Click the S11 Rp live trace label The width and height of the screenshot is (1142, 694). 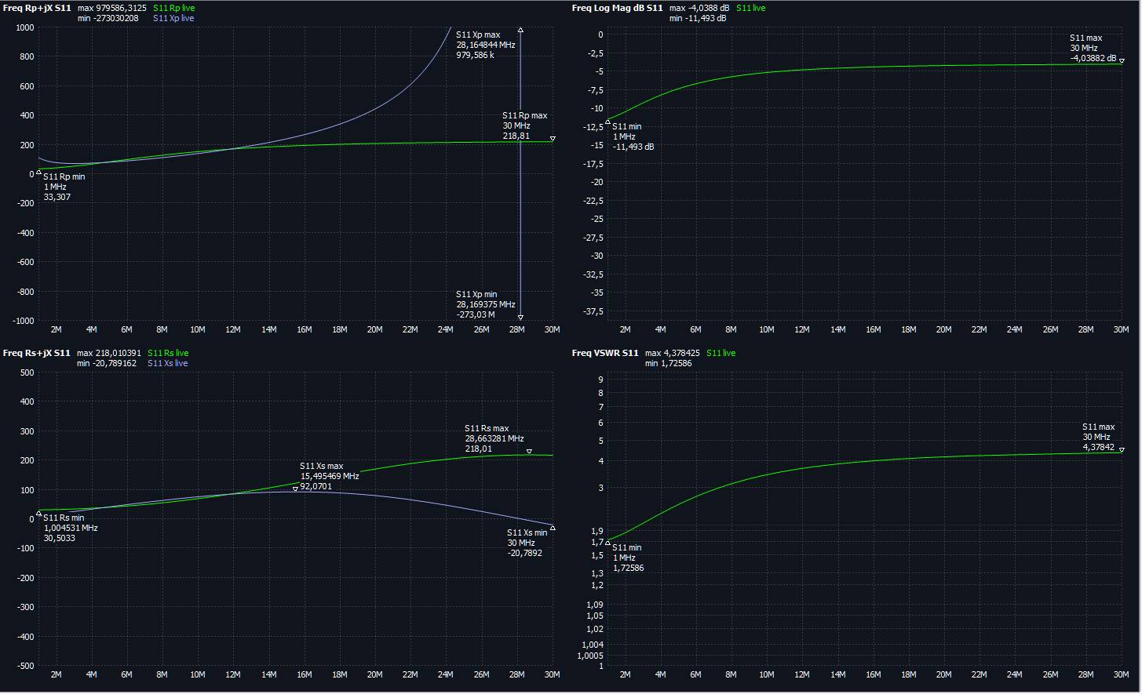pos(173,8)
